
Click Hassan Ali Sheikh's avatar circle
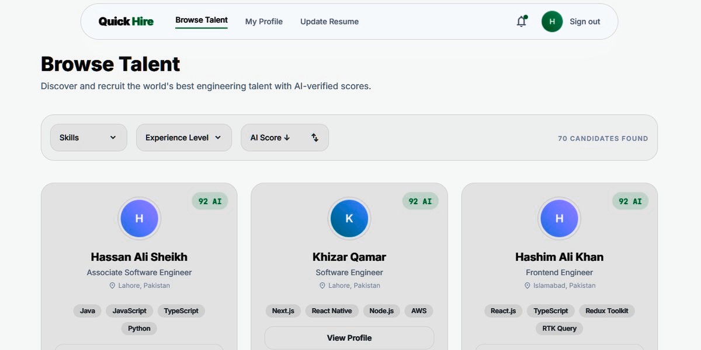[x=139, y=219]
